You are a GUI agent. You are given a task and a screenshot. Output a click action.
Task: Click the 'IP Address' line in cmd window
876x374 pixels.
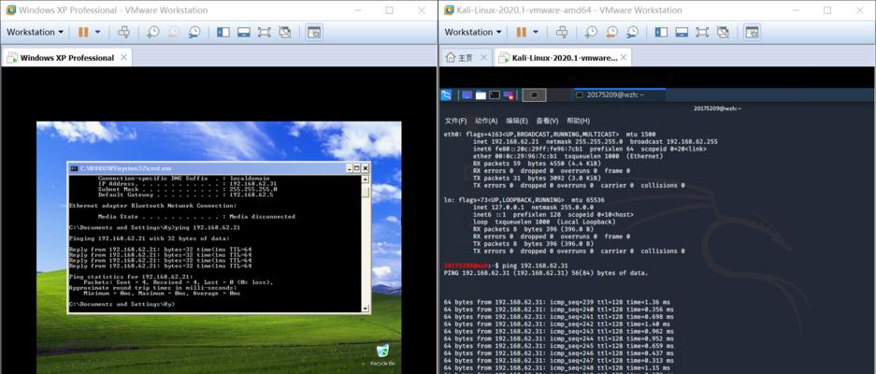tap(187, 184)
